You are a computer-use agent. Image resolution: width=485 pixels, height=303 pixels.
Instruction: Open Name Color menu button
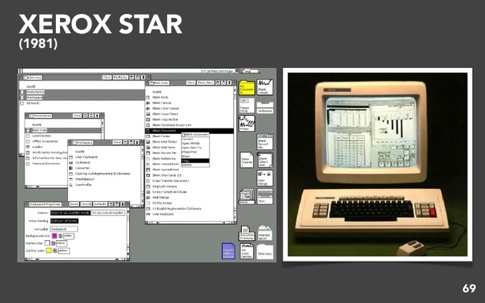pyautogui.click(x=53, y=243)
